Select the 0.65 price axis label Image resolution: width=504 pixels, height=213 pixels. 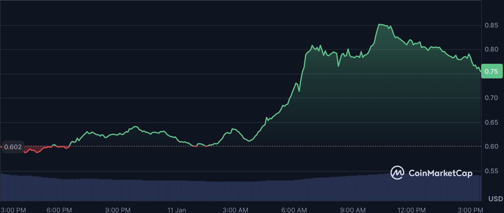pos(491,123)
